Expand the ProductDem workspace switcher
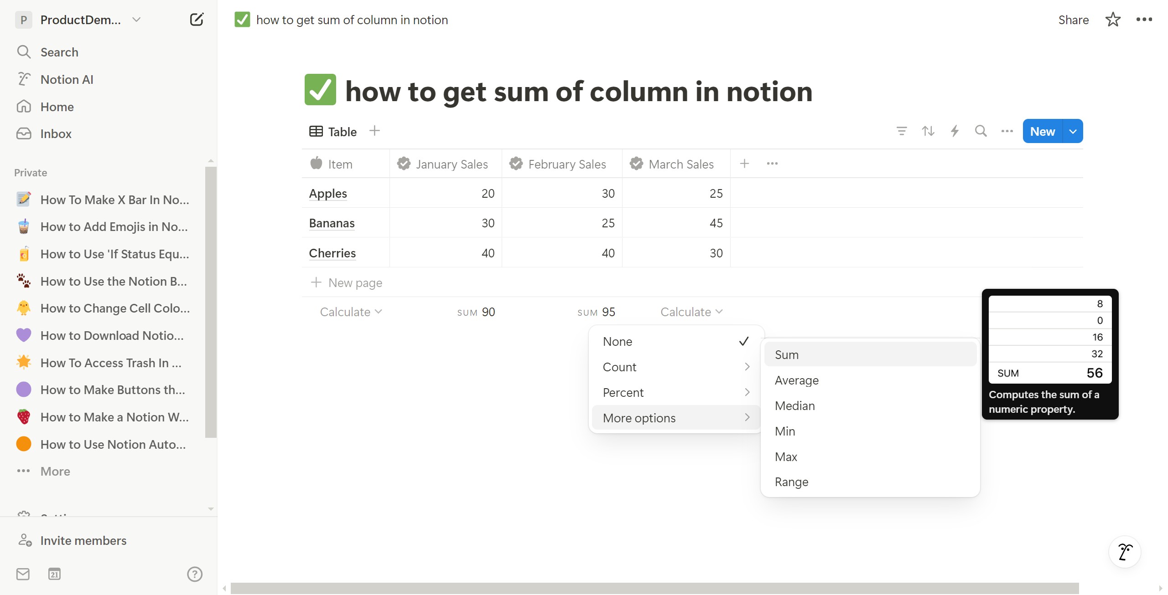 [136, 20]
